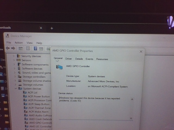Click the ACPI Wake Alarm device icon
Screen dimensions: 174x130
click(x=26, y=112)
